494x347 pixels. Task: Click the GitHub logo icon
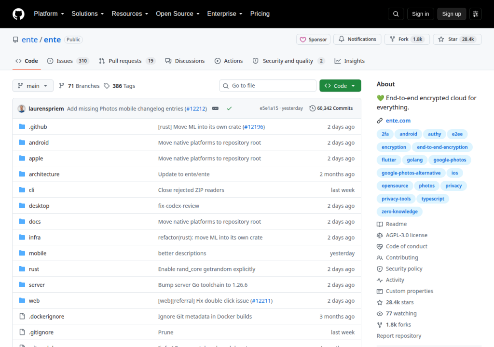(x=18, y=14)
